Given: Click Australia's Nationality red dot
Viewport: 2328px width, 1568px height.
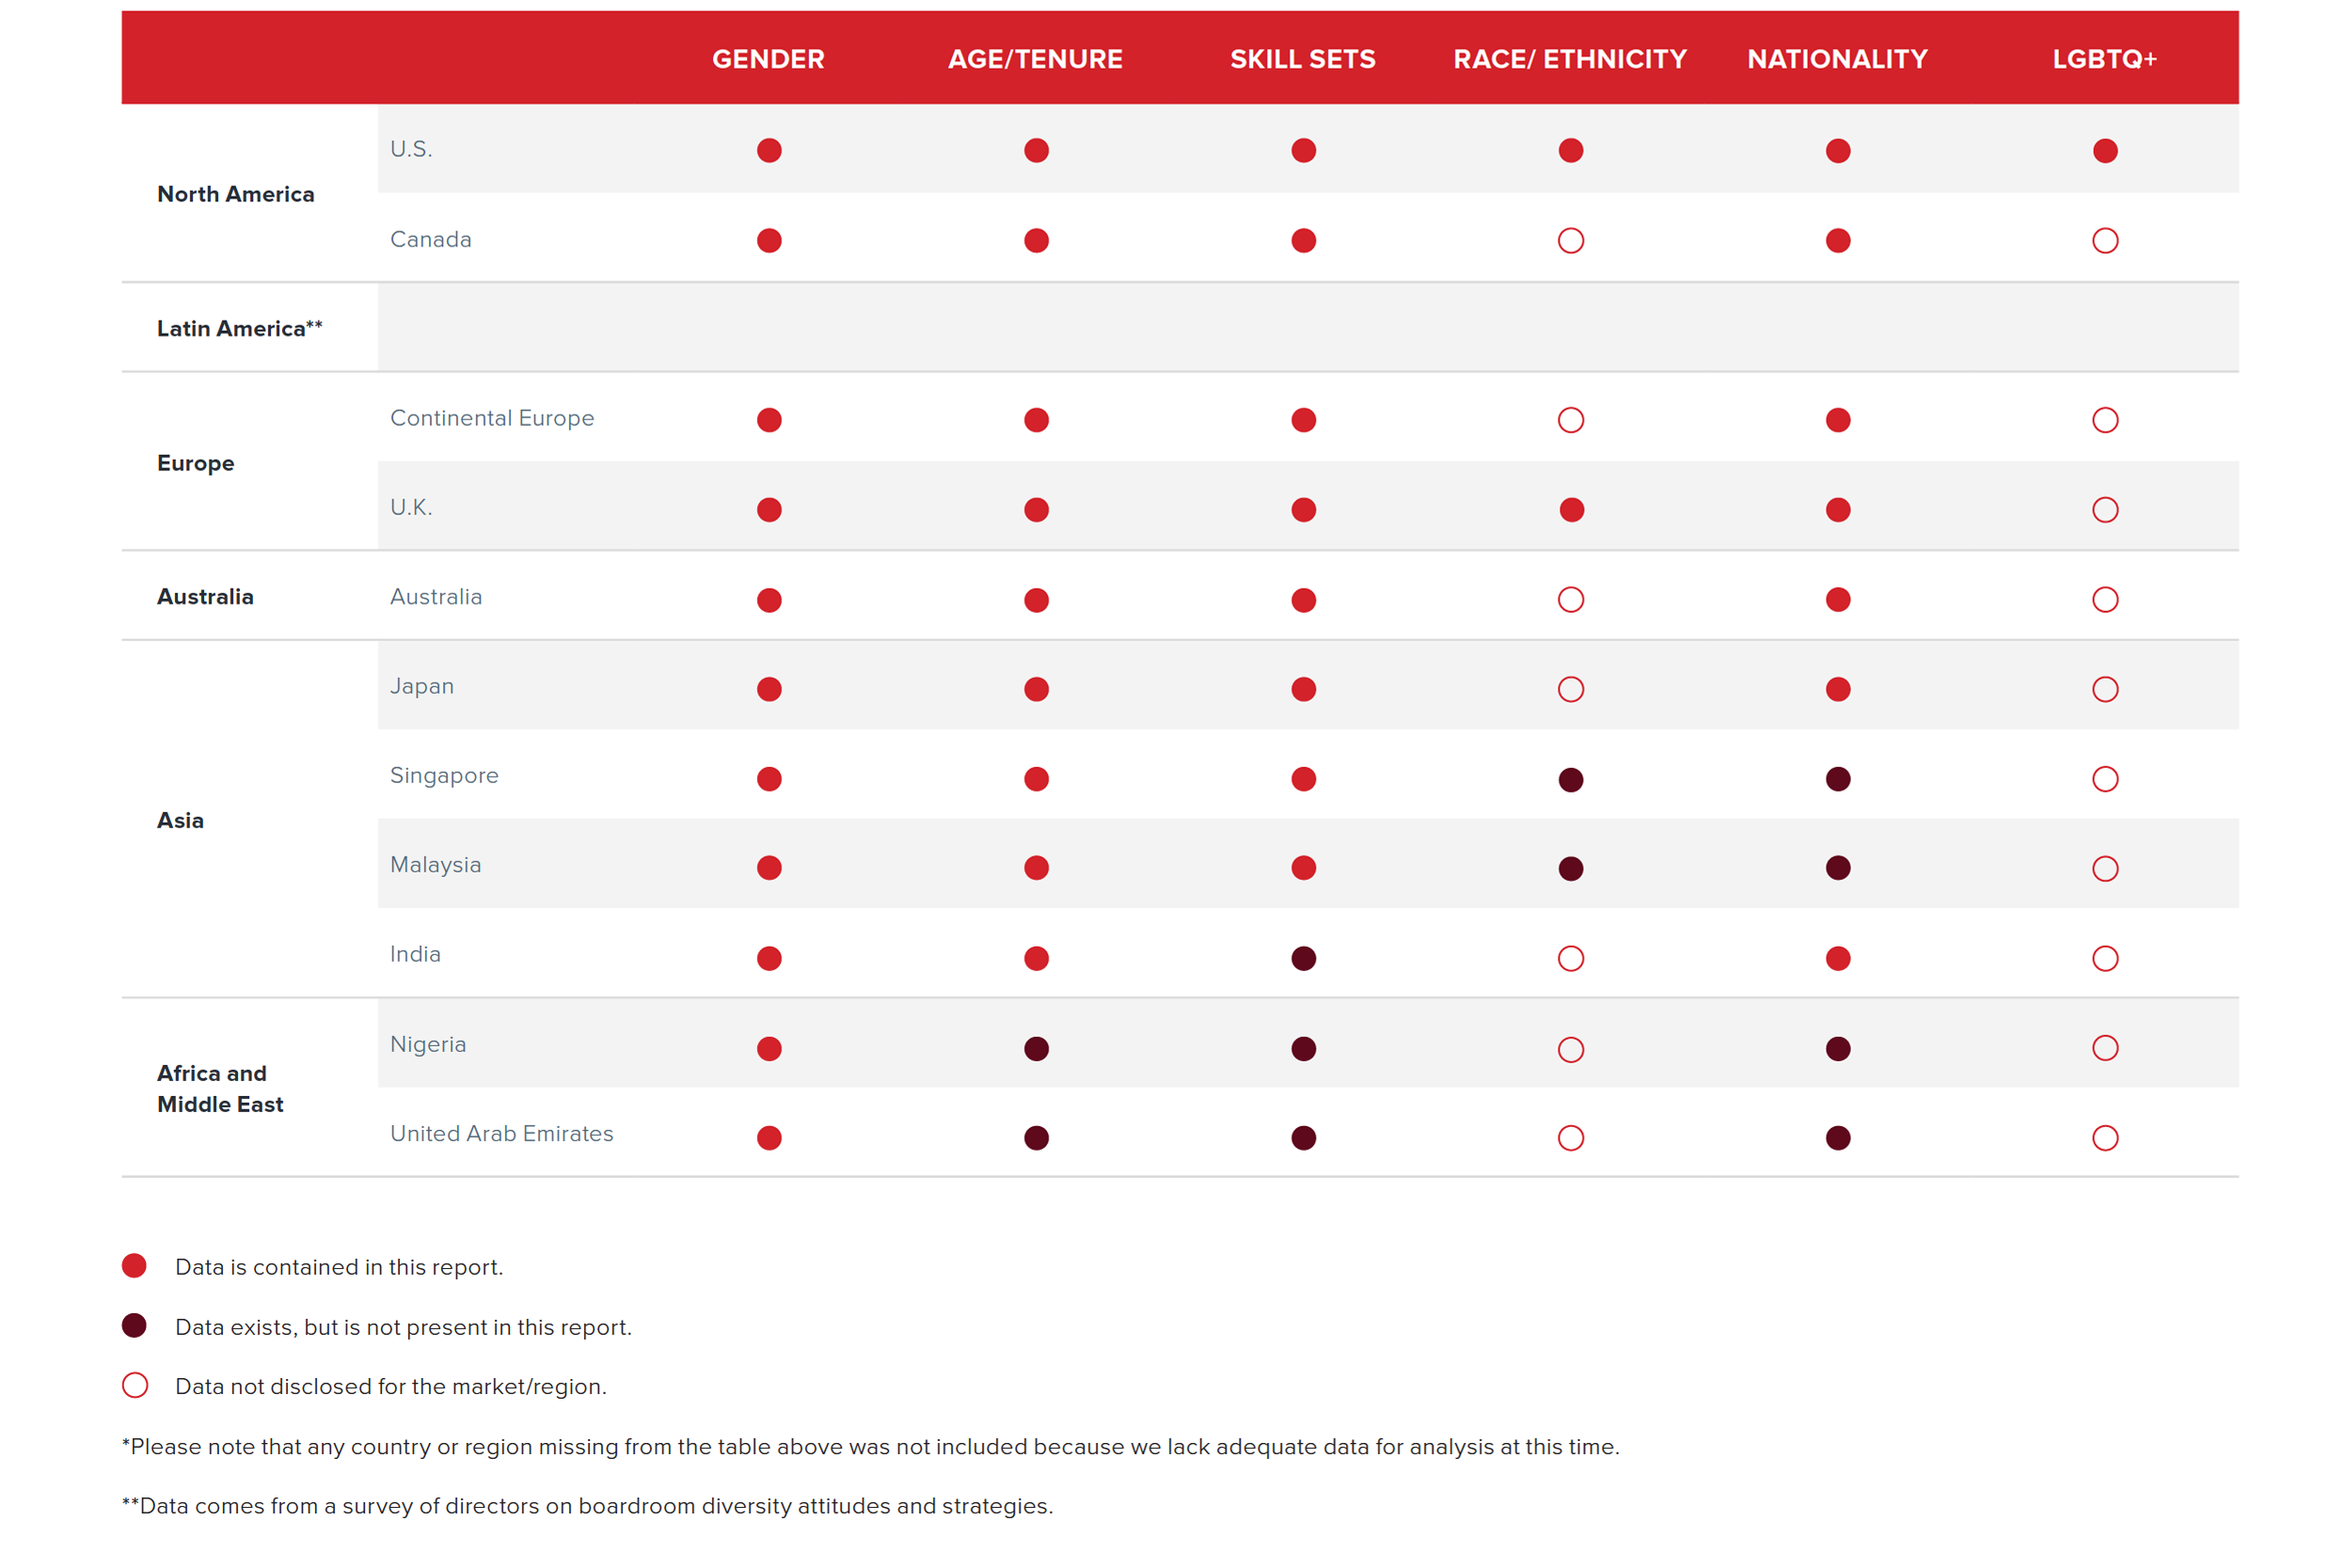Looking at the screenshot, I should (1837, 600).
